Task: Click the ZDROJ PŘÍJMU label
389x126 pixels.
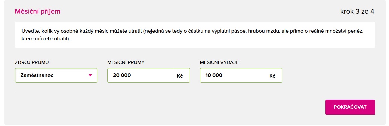Action: click(32, 62)
